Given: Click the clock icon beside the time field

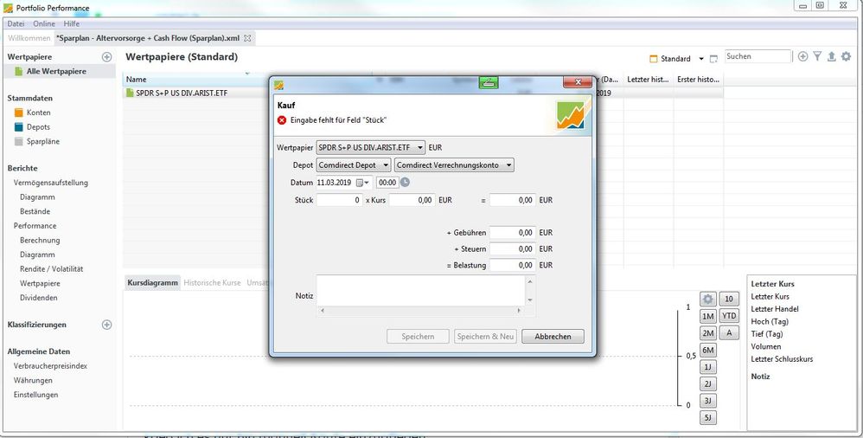Looking at the screenshot, I should (x=405, y=183).
